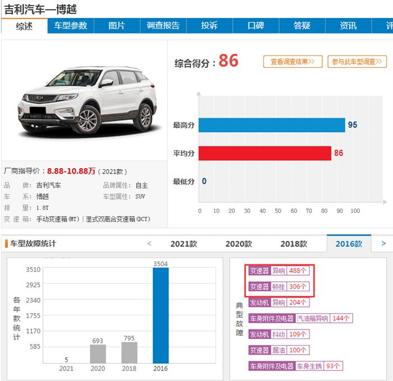Image resolution: width=393 pixels, height=381 pixels.
Task: Go to the 资讯 news tab
Action: (x=349, y=26)
